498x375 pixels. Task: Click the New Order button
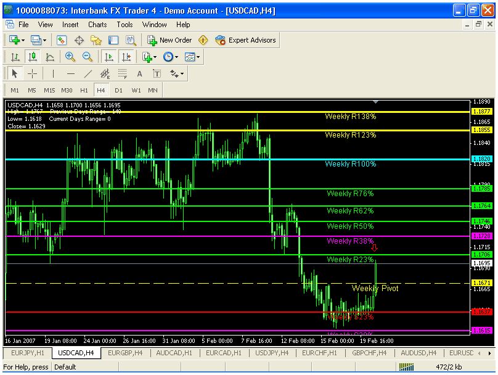[169, 40]
